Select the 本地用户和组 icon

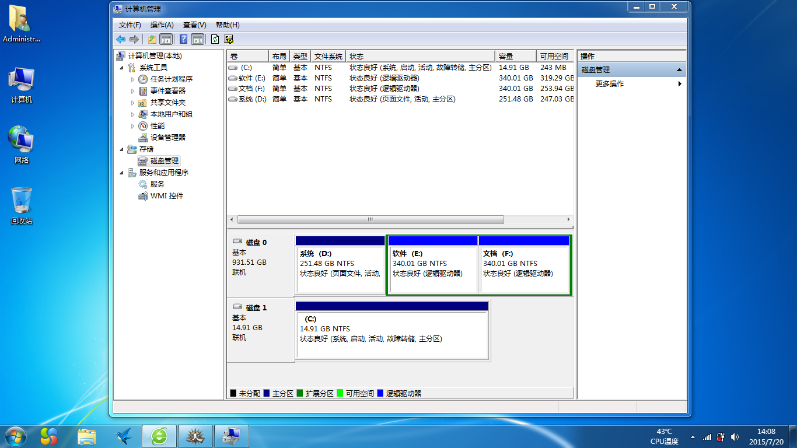[x=143, y=114]
